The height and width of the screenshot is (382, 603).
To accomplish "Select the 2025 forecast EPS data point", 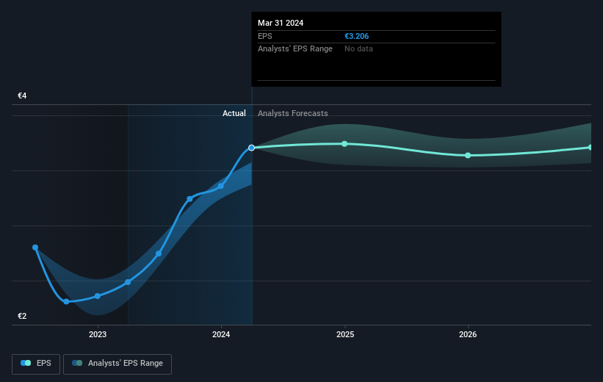I will pos(344,144).
